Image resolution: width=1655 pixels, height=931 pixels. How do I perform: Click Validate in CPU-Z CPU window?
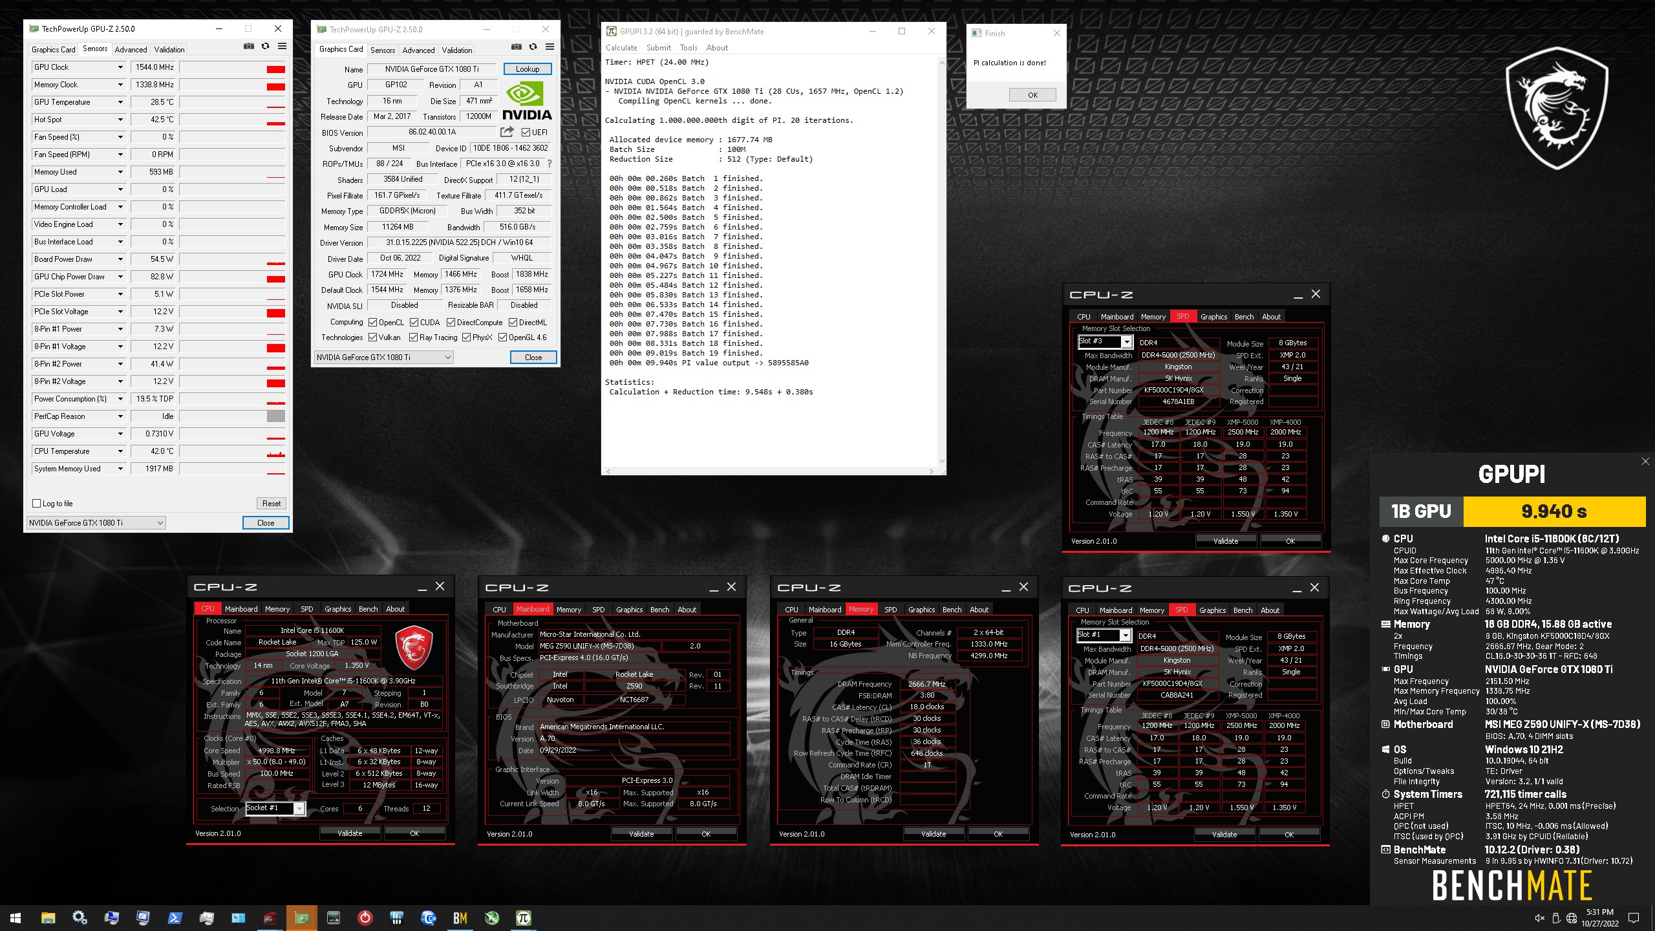click(350, 833)
